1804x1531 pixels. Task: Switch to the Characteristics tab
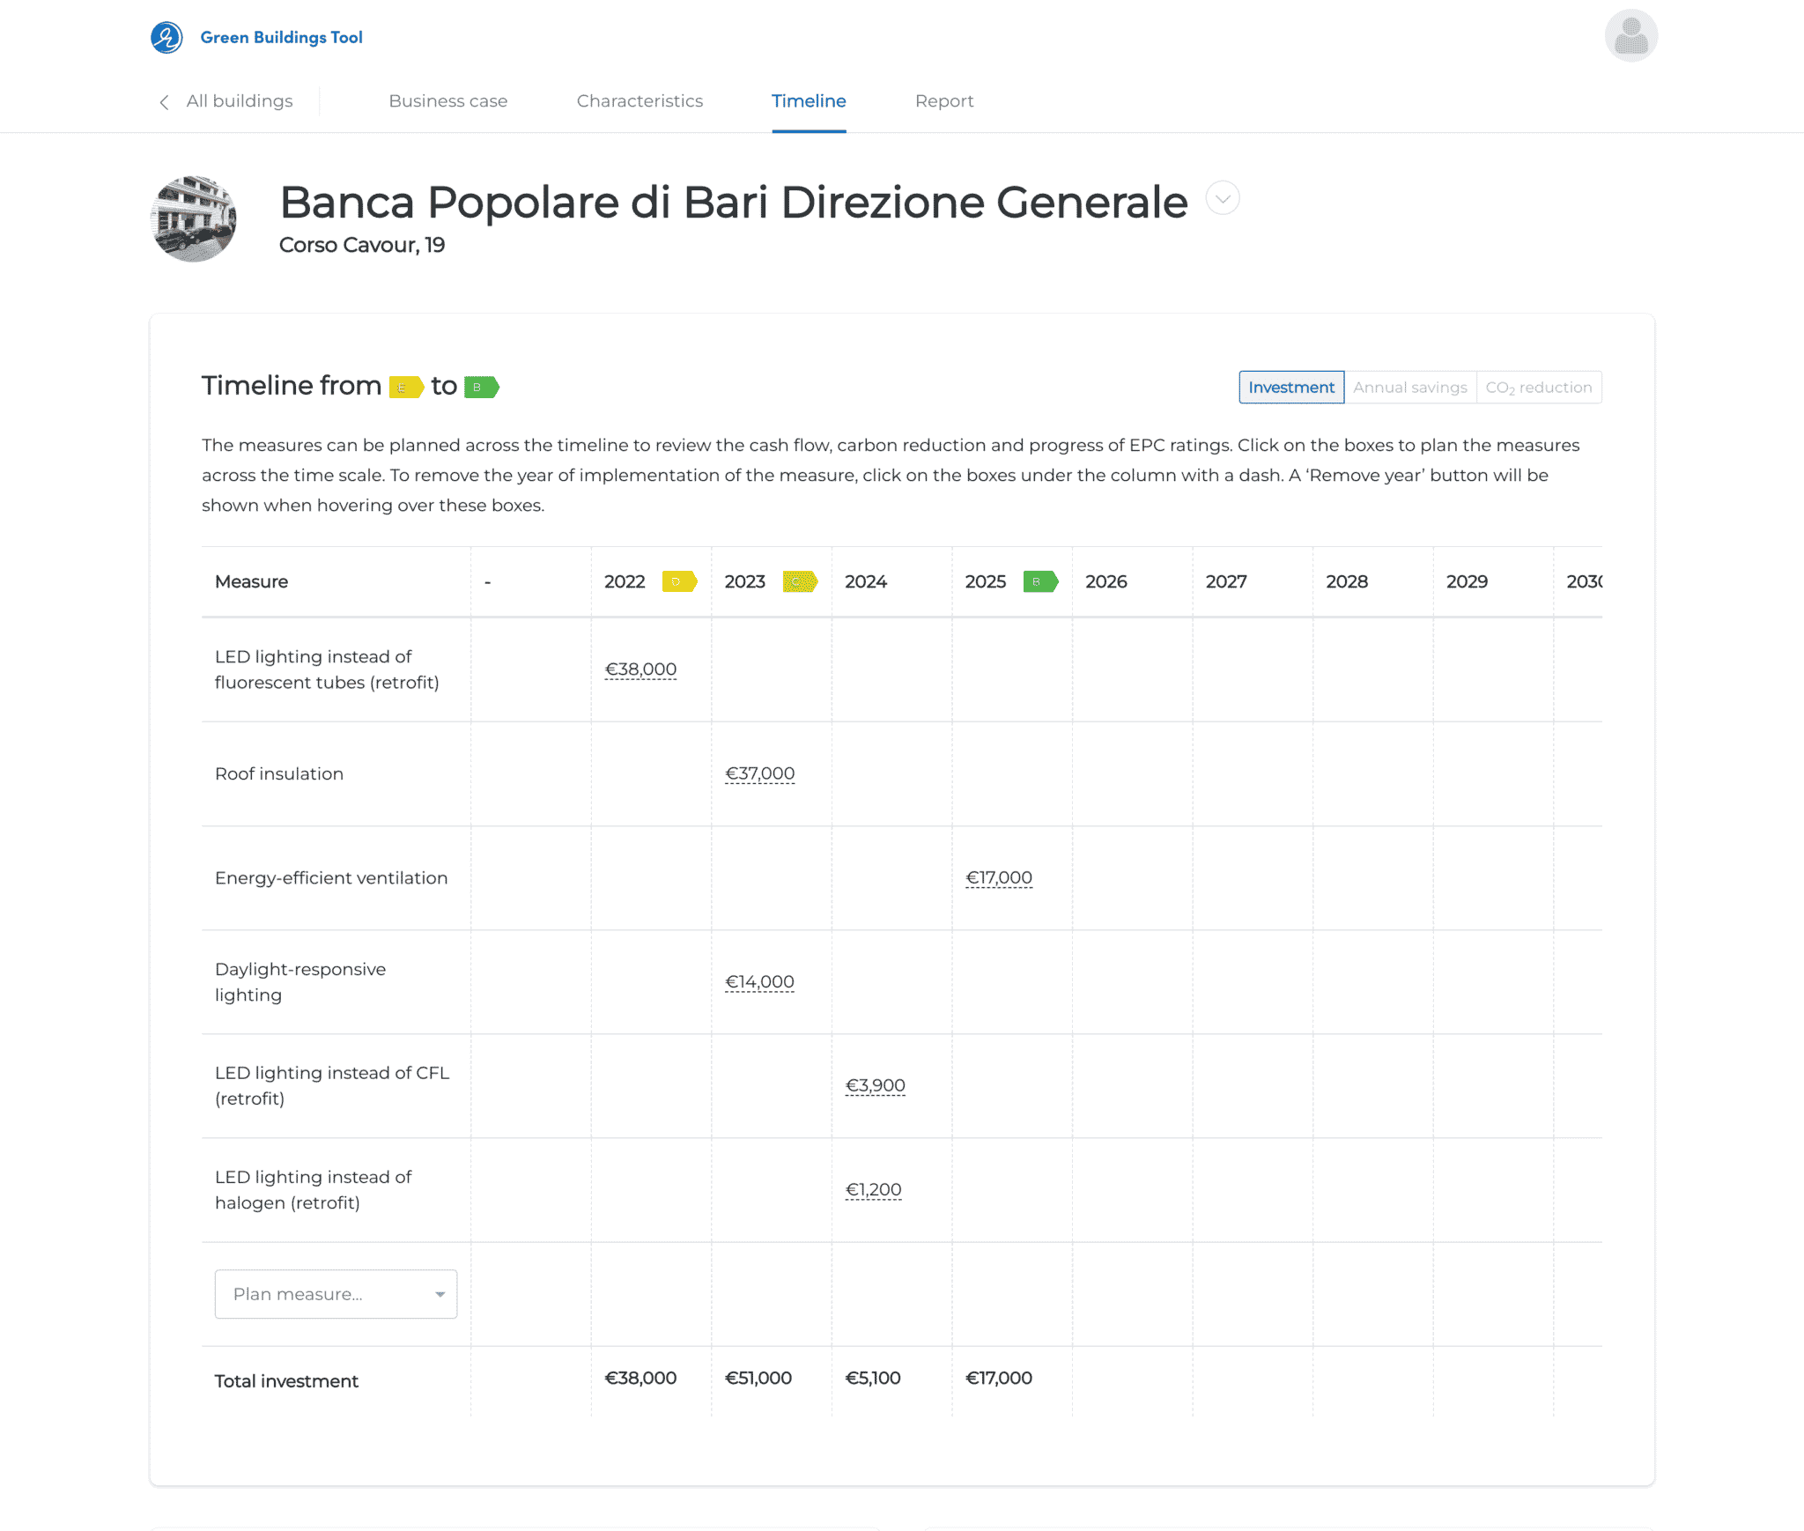640,101
